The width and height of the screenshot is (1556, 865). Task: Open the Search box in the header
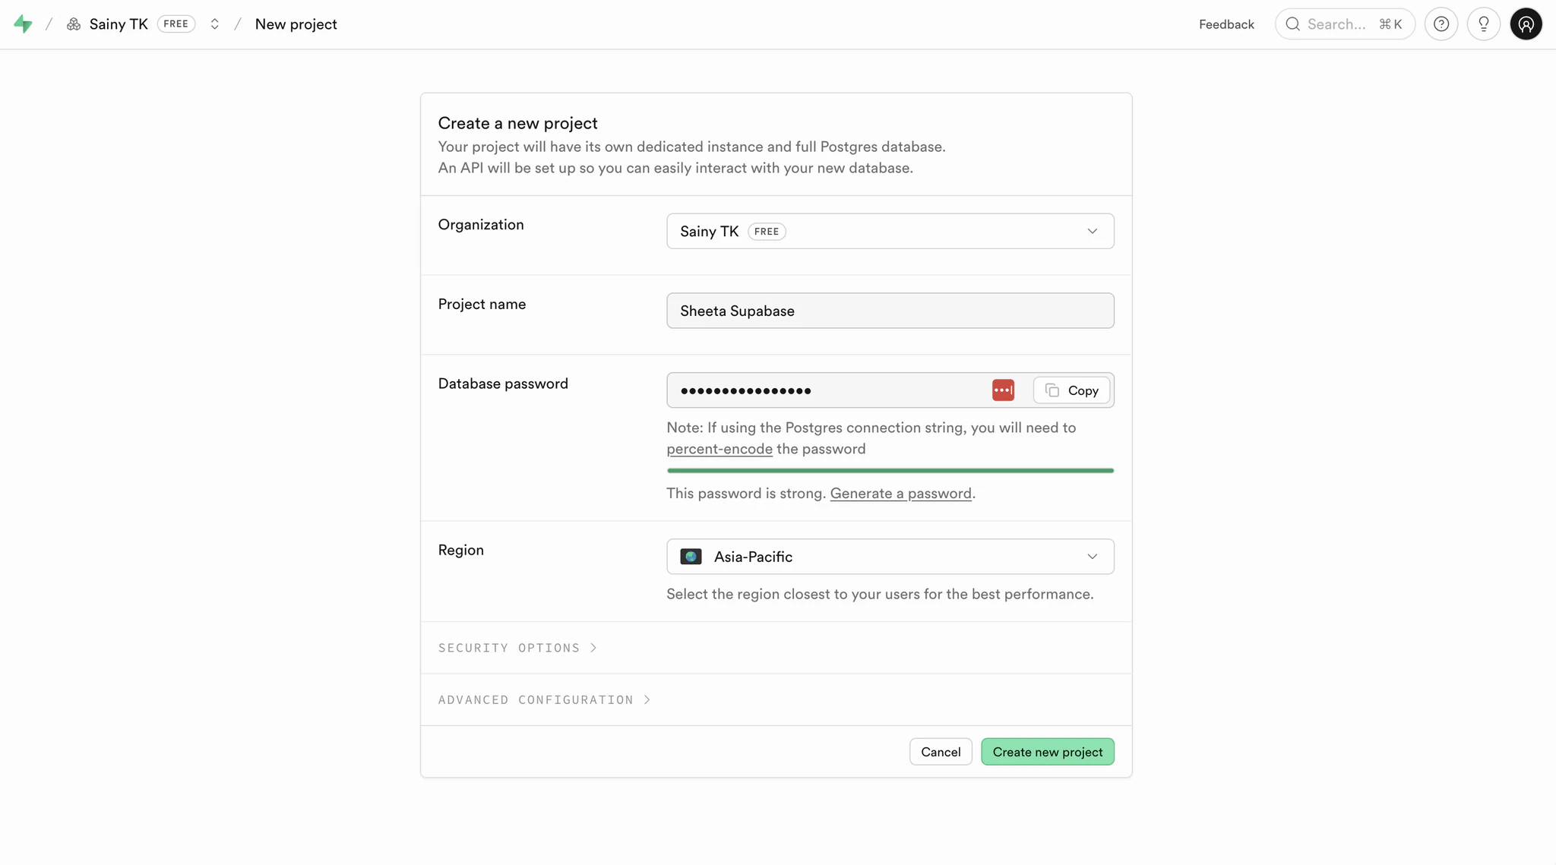[x=1345, y=24]
